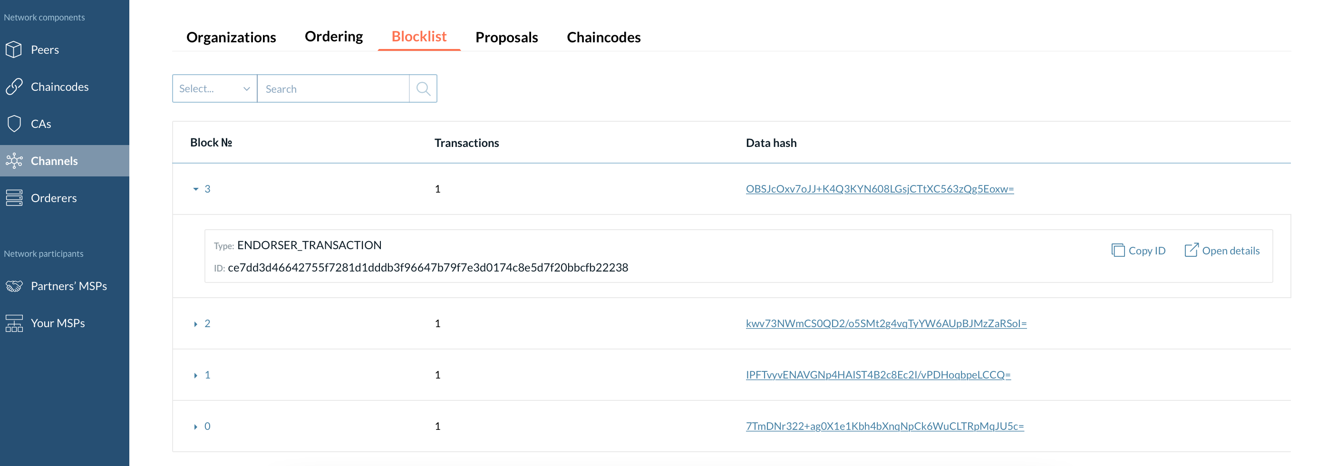The width and height of the screenshot is (1318, 466).
Task: Copy the ENDORSER_TRANSACTION ID
Action: coord(1138,250)
